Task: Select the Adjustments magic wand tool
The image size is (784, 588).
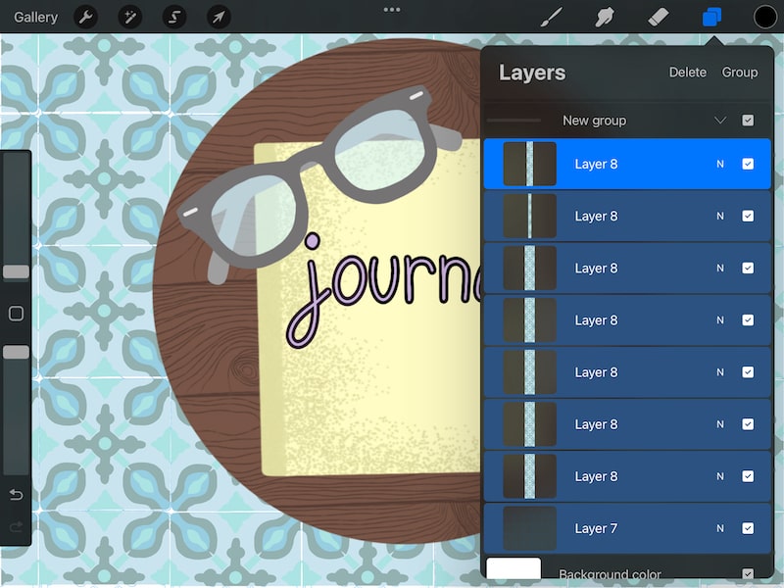Action: [130, 17]
